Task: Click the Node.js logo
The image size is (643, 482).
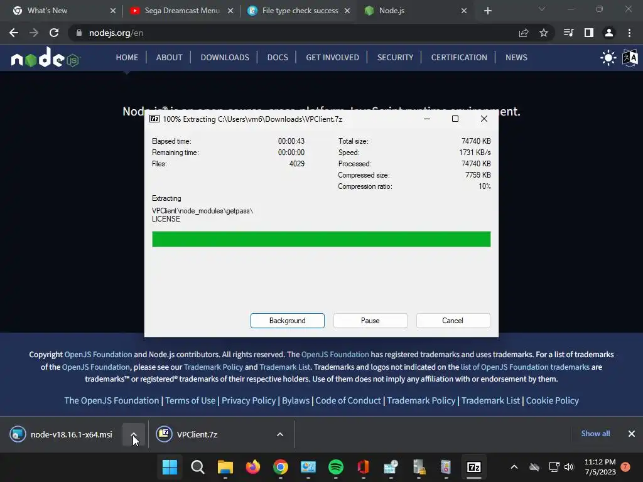Action: coord(45,57)
